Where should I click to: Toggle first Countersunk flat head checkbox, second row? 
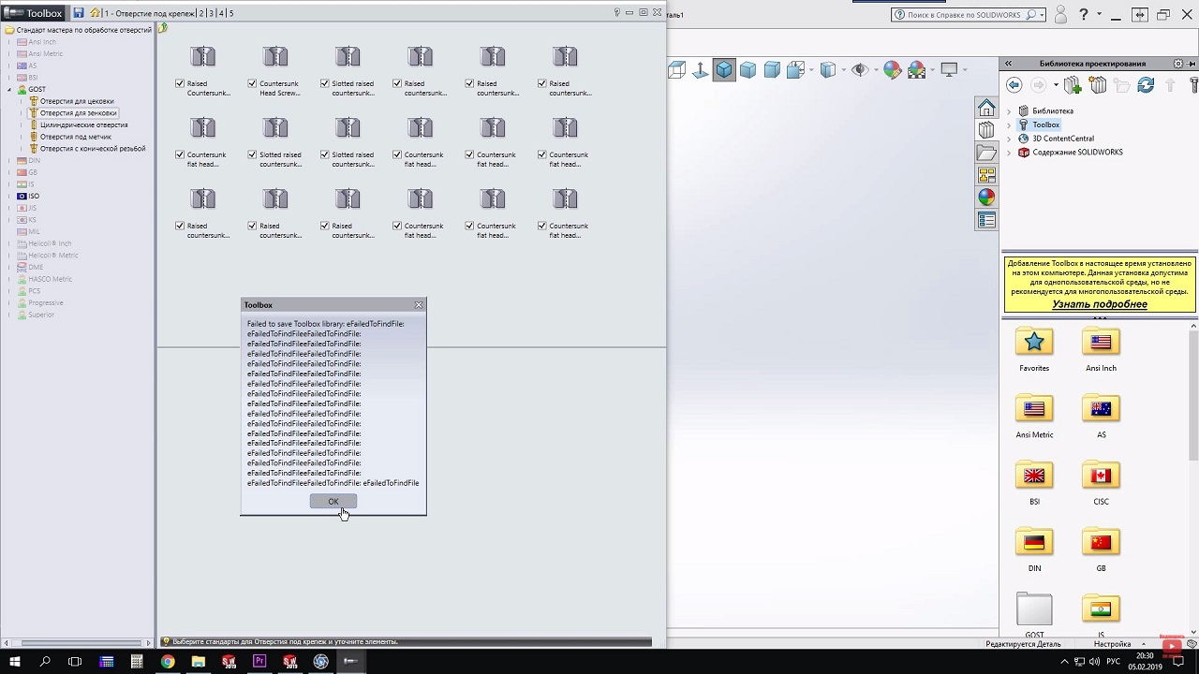pos(180,154)
